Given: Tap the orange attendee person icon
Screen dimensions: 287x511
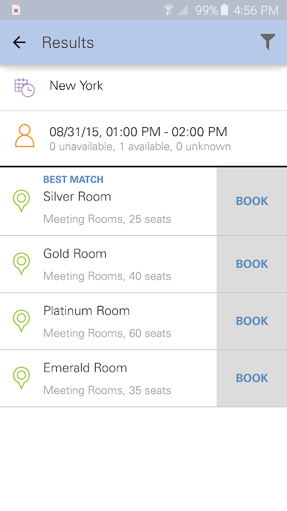Looking at the screenshot, I should [x=24, y=136].
